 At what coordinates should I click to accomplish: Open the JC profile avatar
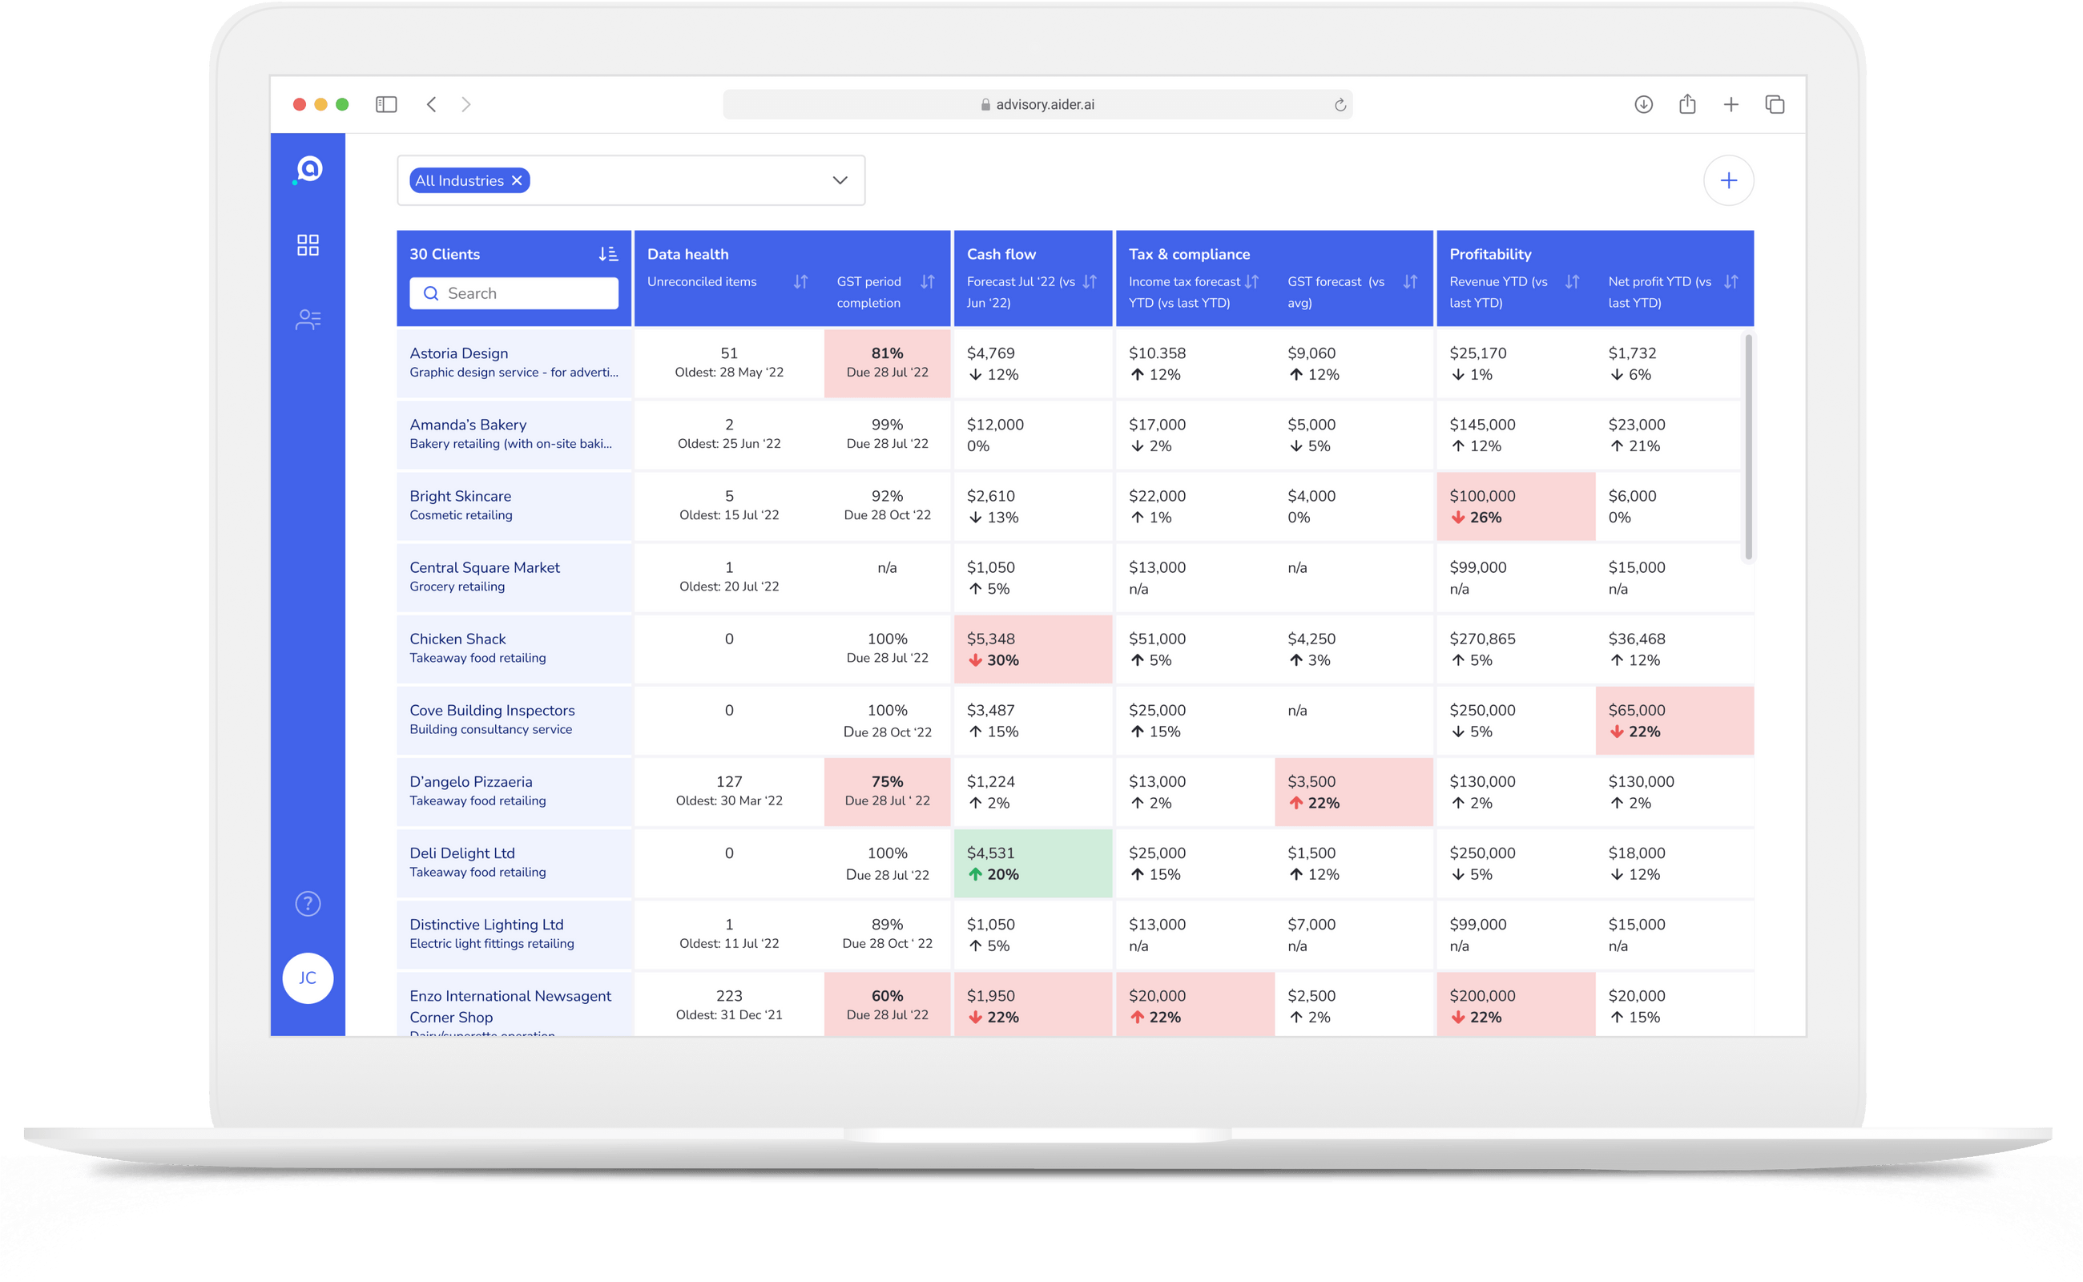[x=308, y=978]
